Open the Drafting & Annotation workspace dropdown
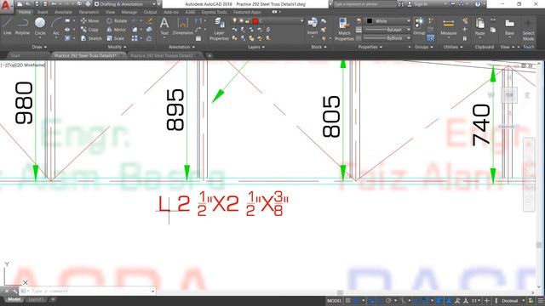545x306 pixels. [124, 3]
